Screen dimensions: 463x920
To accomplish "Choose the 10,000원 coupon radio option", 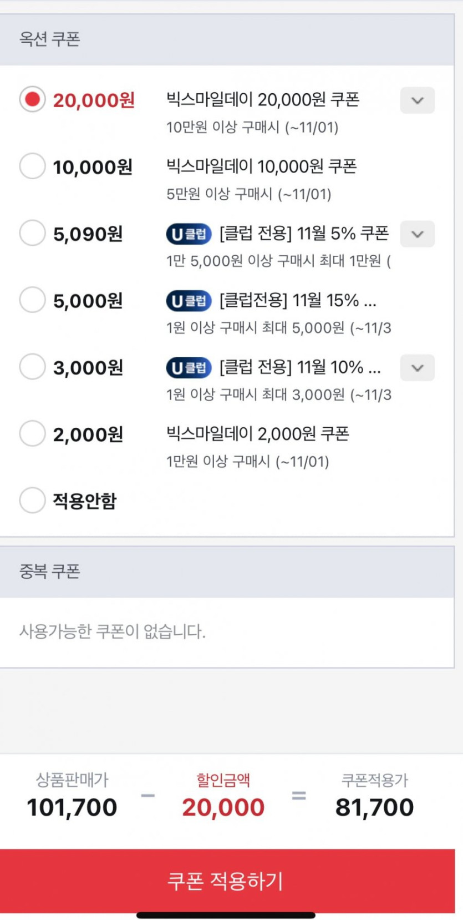I will click(x=32, y=166).
